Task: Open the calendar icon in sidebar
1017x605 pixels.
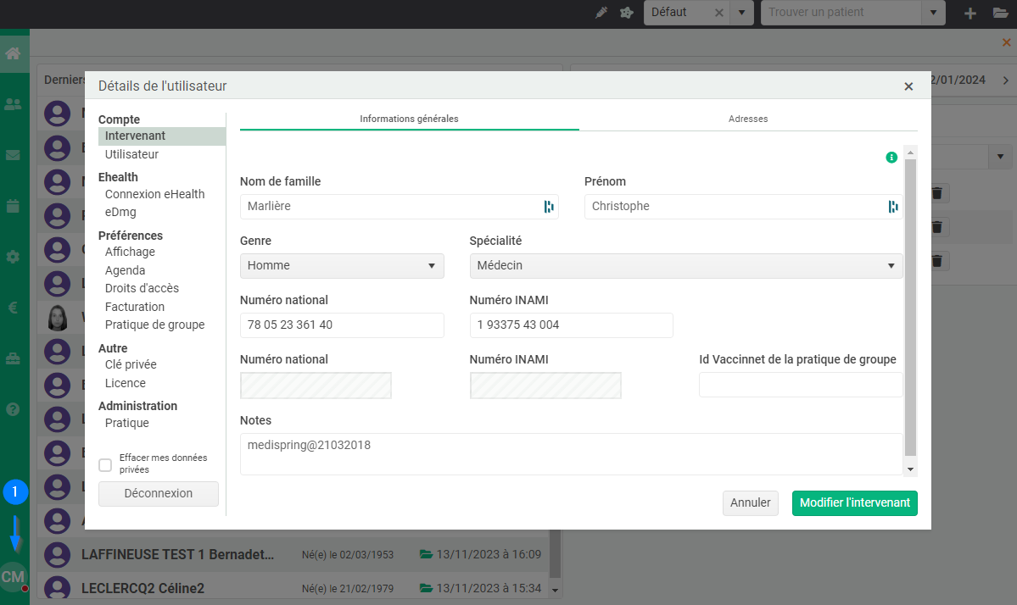Action: click(13, 206)
